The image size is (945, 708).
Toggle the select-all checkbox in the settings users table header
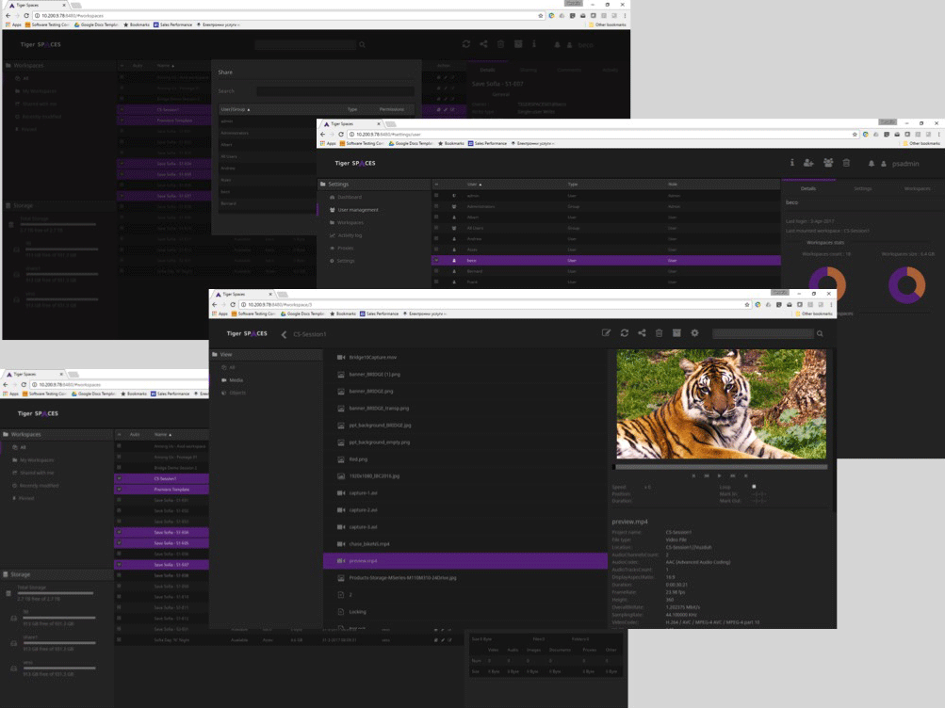436,185
